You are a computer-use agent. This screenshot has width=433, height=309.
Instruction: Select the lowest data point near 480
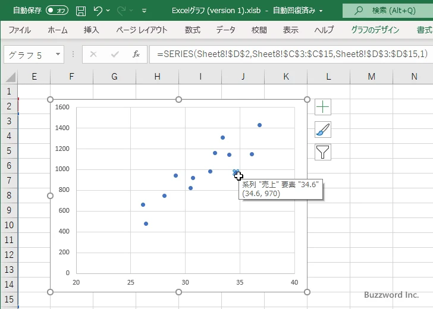[x=146, y=224]
